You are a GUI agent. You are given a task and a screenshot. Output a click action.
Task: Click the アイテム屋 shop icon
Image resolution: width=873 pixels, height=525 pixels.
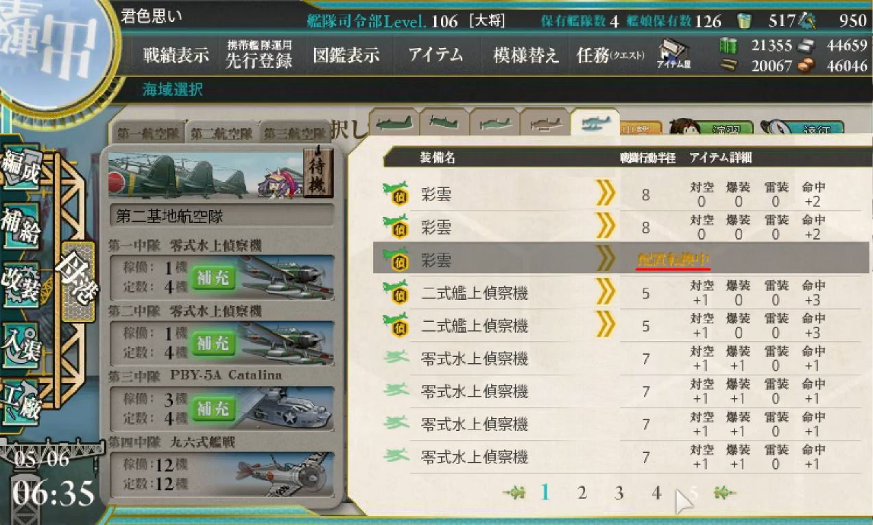tap(673, 54)
